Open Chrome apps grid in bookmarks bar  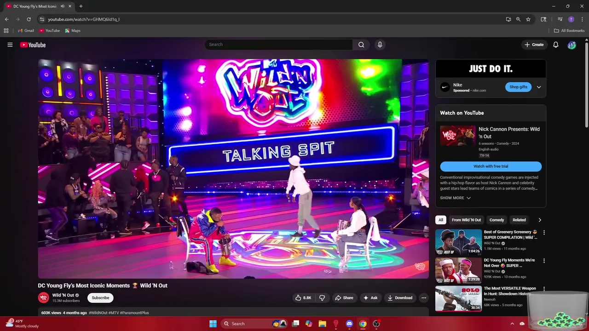pyautogui.click(x=6, y=31)
